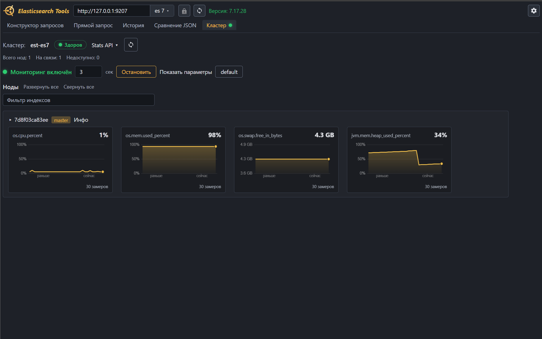This screenshot has width=542, height=339.
Task: Select the Кластер tab
Action: click(219, 25)
